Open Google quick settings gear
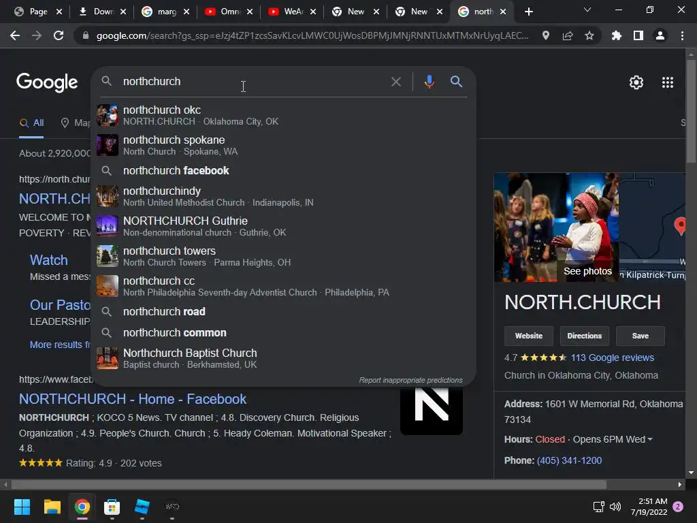697x523 pixels. (x=636, y=82)
